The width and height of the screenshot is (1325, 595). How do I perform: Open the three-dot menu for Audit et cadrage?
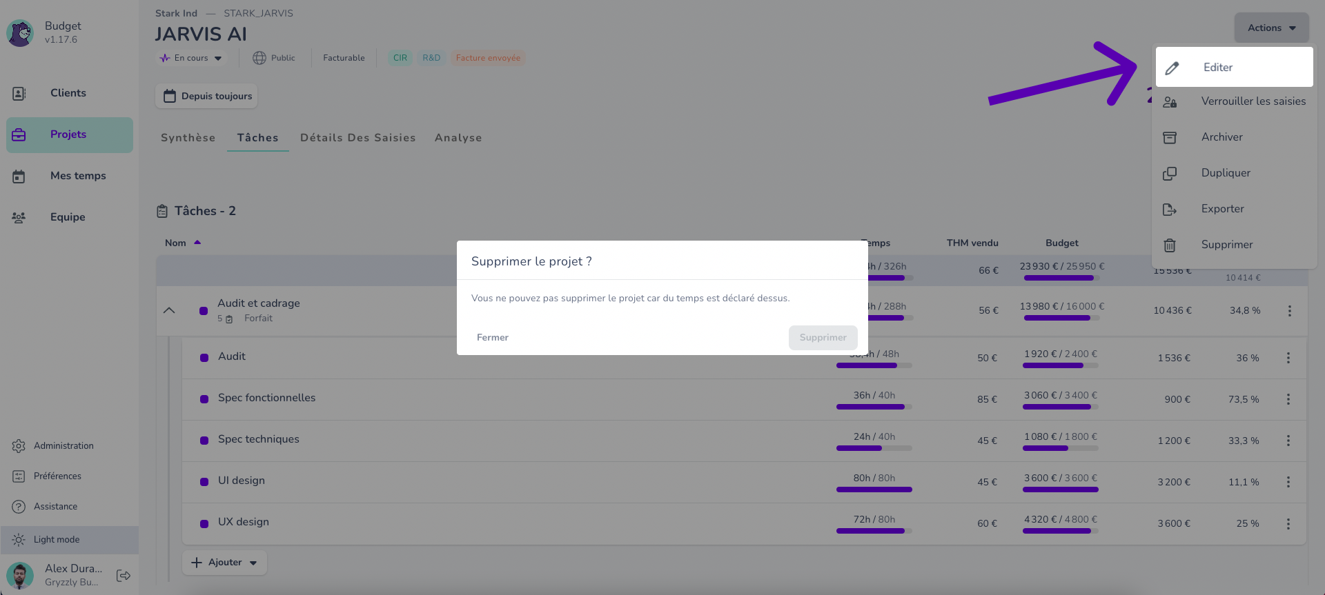pyautogui.click(x=1289, y=311)
